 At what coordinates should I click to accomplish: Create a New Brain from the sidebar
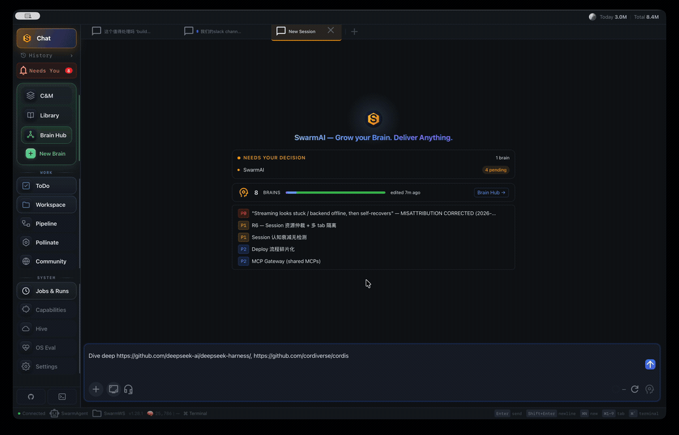(46, 153)
